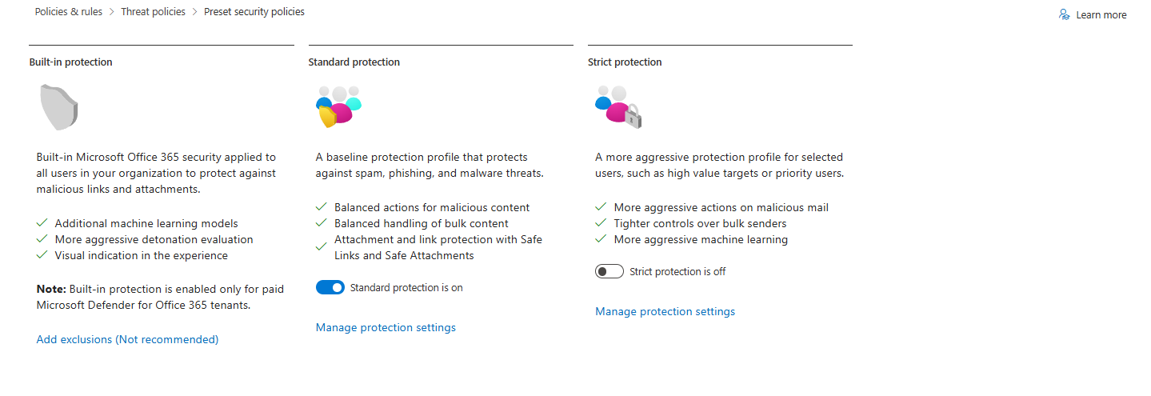This screenshot has height=396, width=1151.
Task: Click checkmark beside Additional machine learning models
Action: point(42,223)
